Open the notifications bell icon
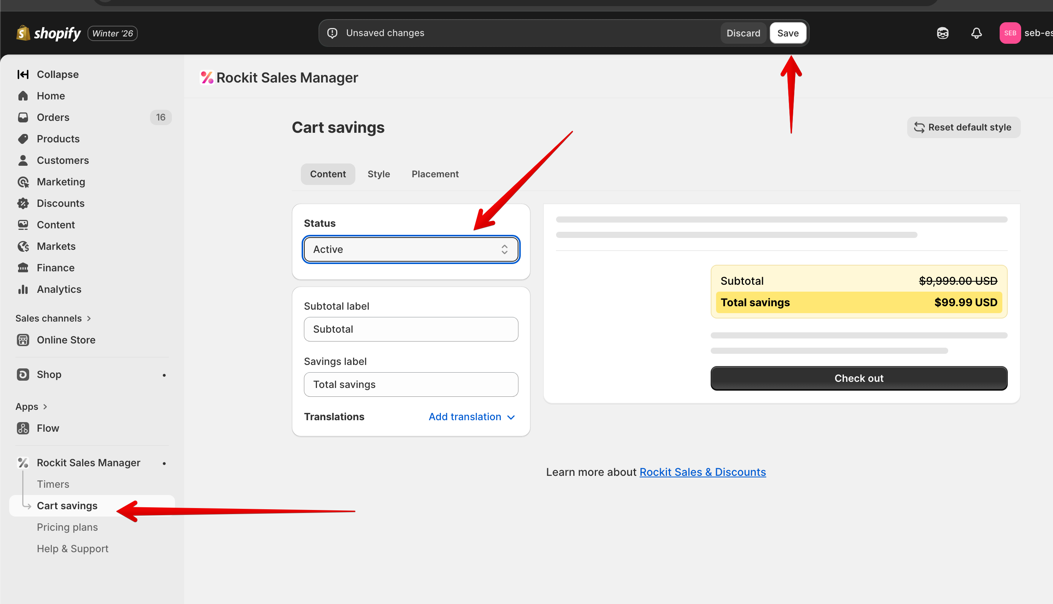 tap(976, 33)
